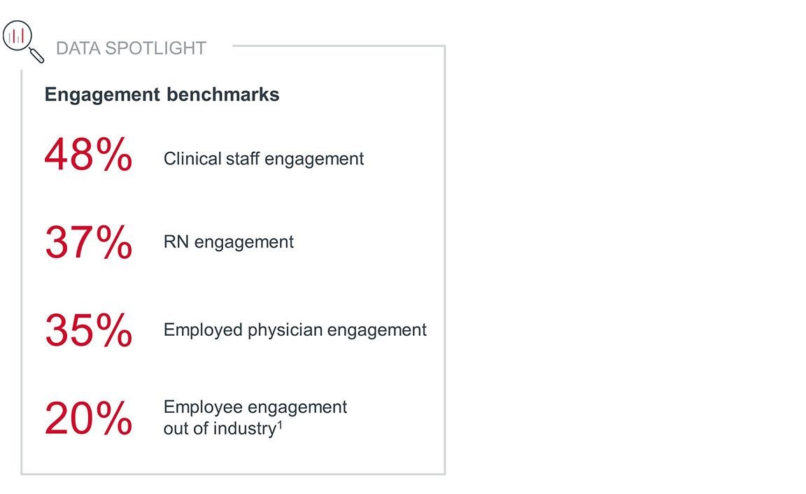Click the magnifying glass chart icon
This screenshot has height=494, width=806.
point(19,36)
